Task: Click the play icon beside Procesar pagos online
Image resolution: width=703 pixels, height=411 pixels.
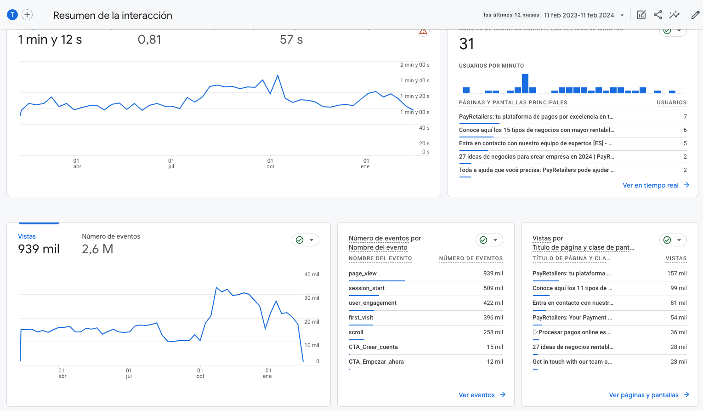Action: click(x=535, y=332)
